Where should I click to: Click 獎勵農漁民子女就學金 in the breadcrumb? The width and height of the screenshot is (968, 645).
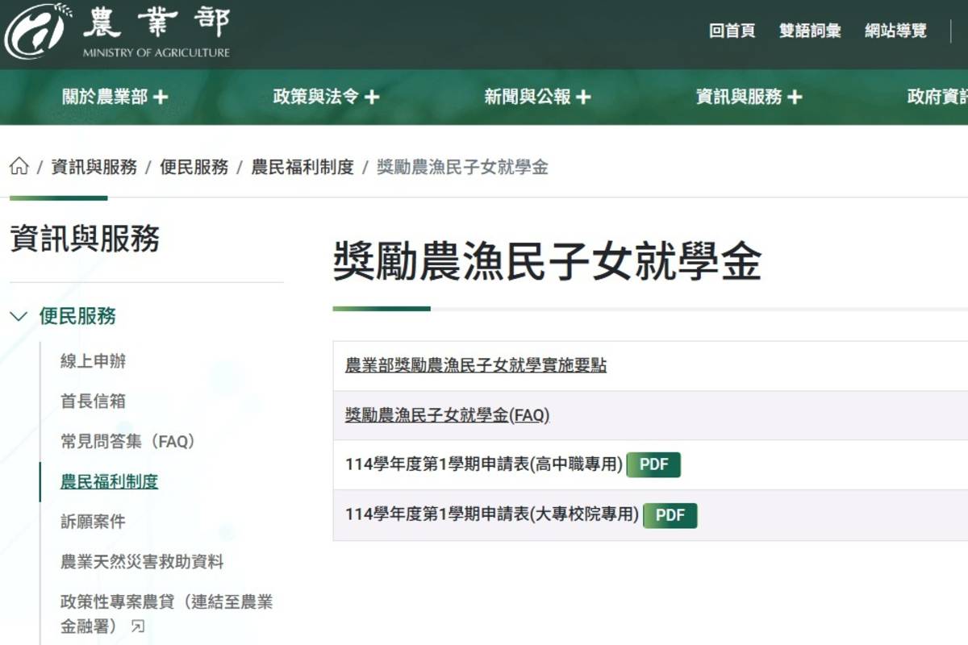462,167
